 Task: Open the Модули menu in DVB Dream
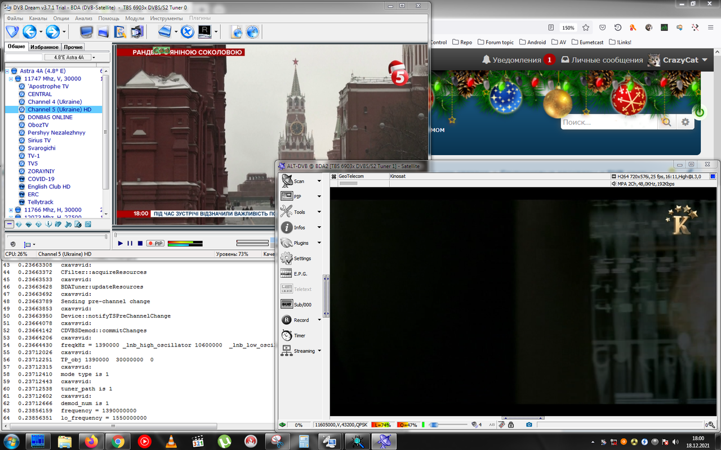135,19
